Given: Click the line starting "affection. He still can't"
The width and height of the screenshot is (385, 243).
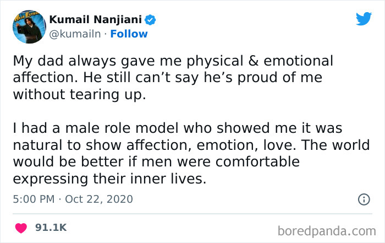Looking at the screenshot, I should (167, 78).
